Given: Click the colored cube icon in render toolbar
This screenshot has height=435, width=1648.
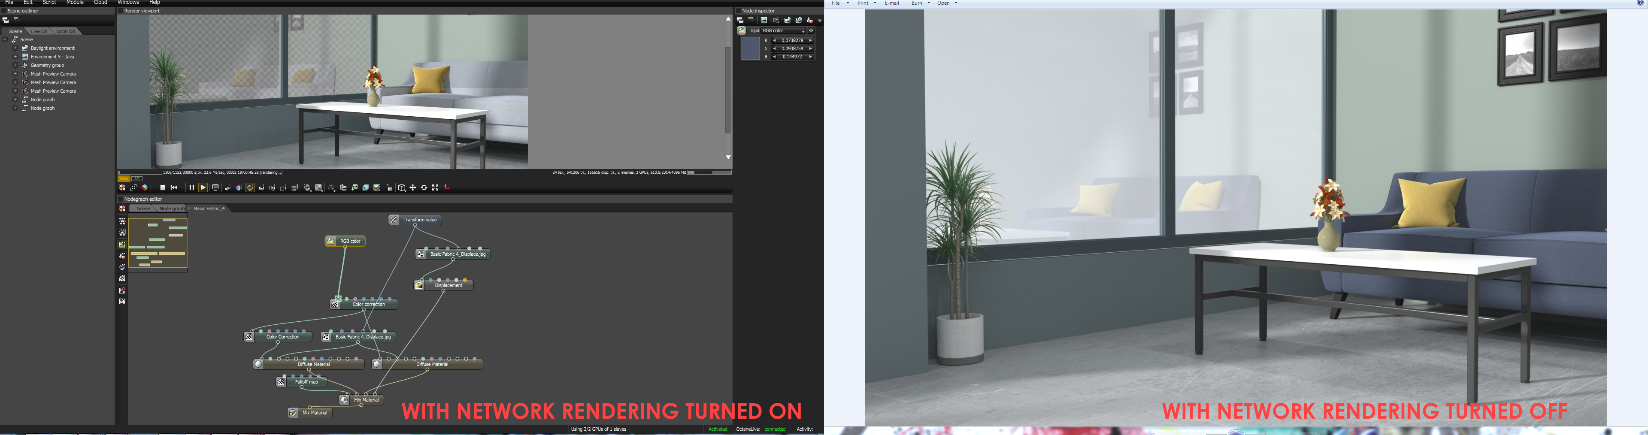Looking at the screenshot, I should 145,187.
